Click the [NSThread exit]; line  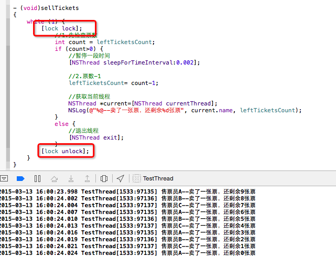point(96,137)
